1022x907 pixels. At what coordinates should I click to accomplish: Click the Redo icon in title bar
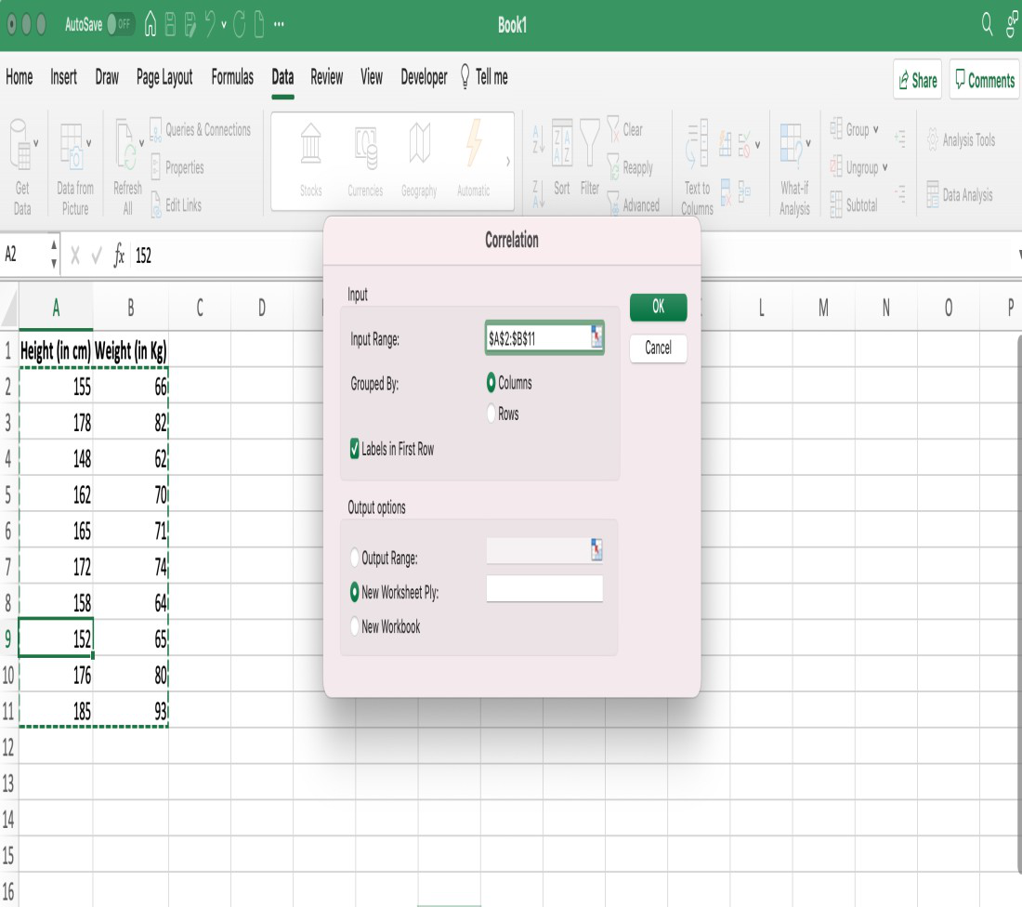[239, 24]
